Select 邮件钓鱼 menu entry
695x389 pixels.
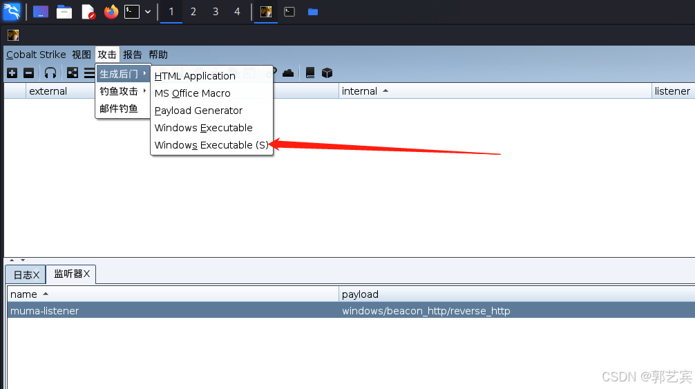tap(123, 108)
